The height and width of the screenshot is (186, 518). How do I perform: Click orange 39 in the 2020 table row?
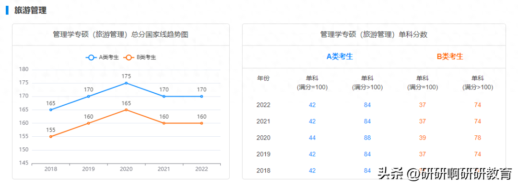423,138
